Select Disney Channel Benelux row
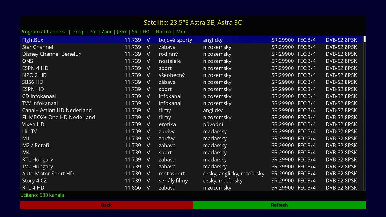The width and height of the screenshot is (386, 217). 191,54
